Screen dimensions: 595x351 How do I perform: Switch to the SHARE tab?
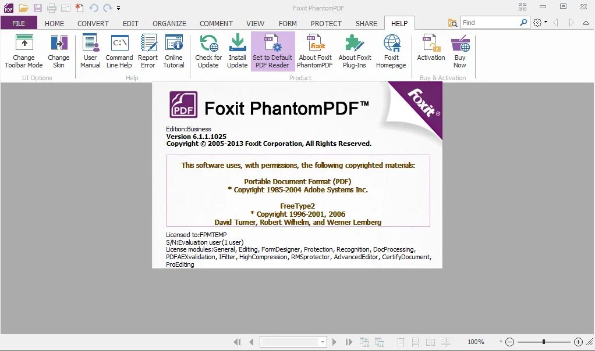[x=366, y=23]
